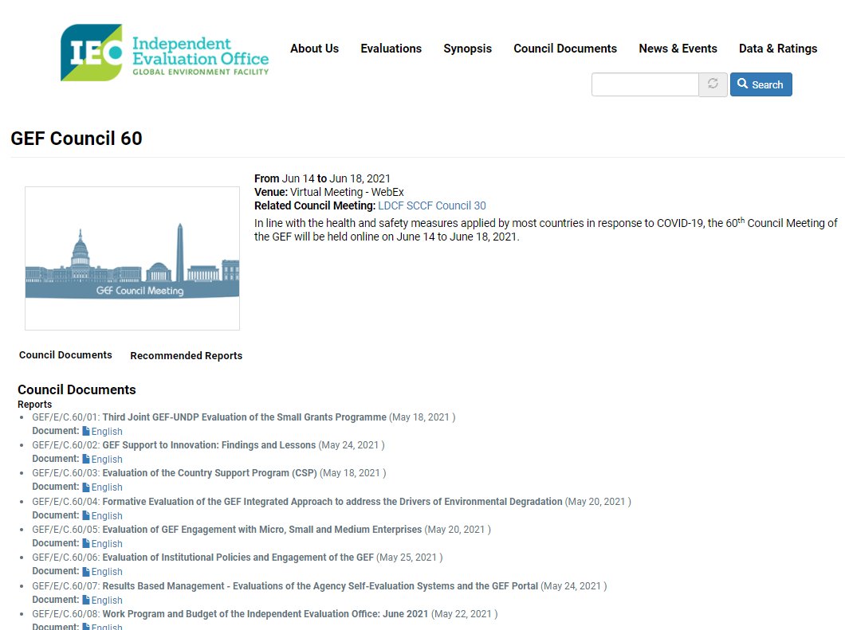Open the About Us menu
This screenshot has height=630, width=845.
click(x=314, y=49)
